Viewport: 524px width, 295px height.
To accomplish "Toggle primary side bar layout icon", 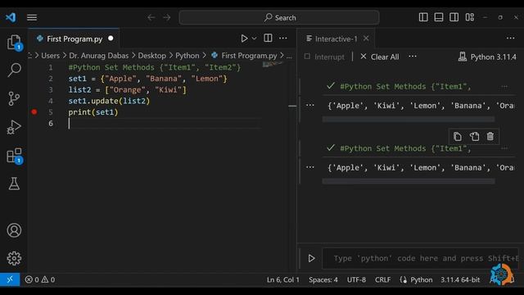I will [x=423, y=17].
